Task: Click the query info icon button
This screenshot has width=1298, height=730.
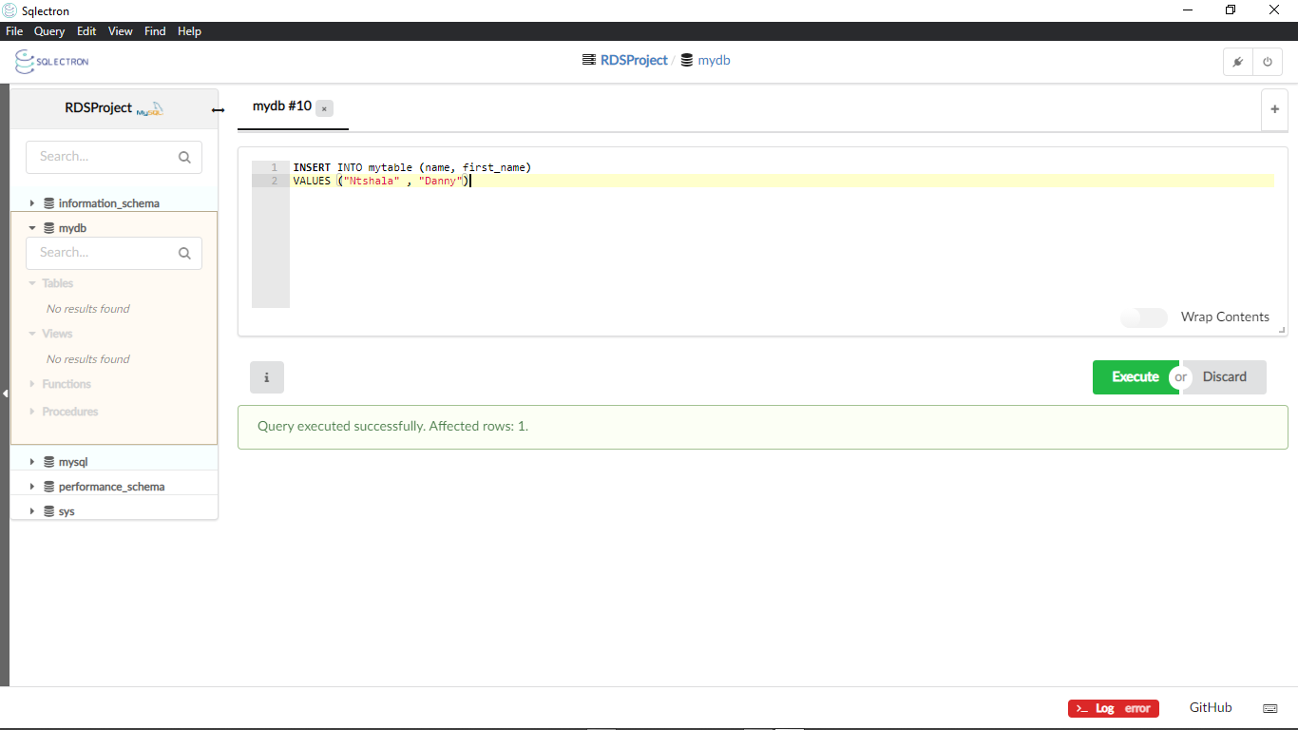Action: click(x=266, y=377)
